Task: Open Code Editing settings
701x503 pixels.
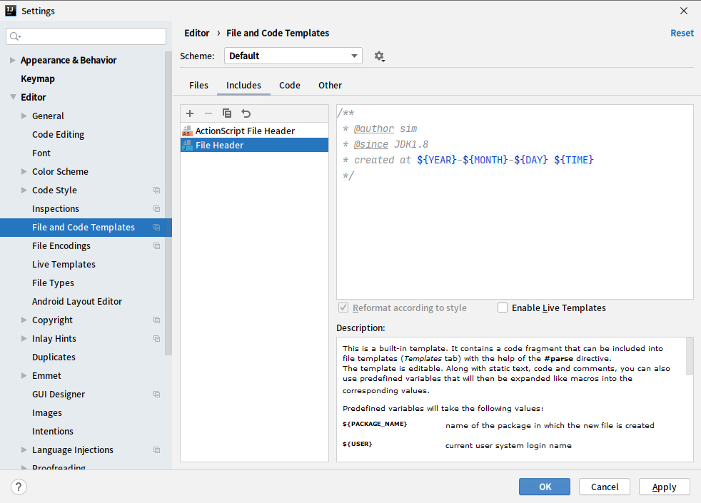Action: click(x=58, y=134)
